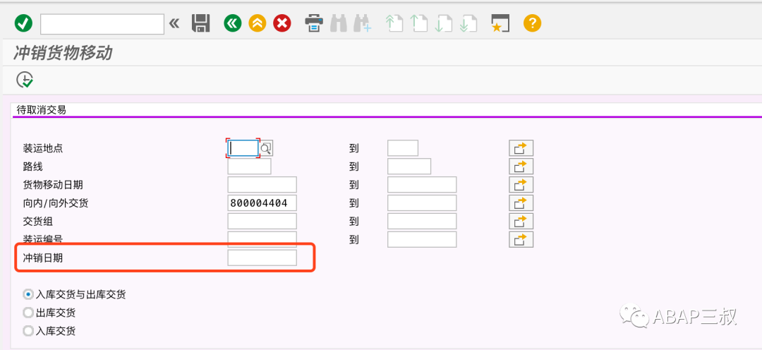
Task: Click the green checkmark Enter icon
Action: coord(23,23)
